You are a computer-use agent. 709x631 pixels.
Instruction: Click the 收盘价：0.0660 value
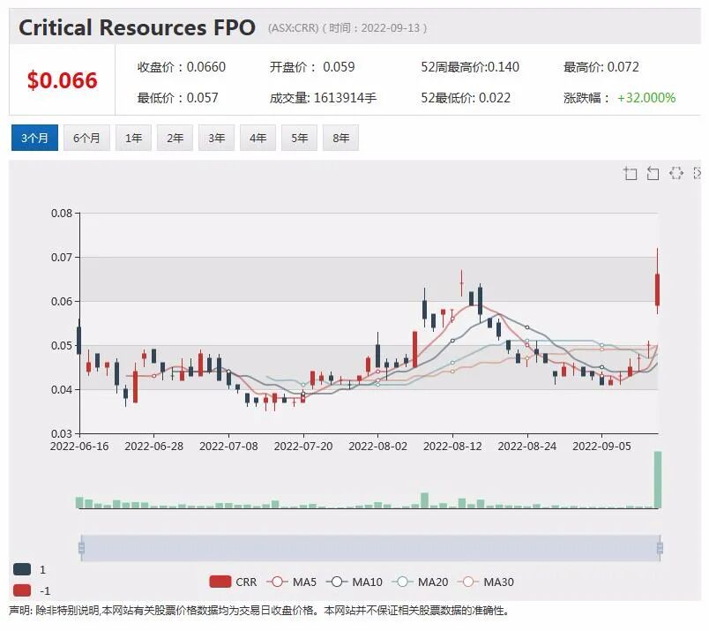coord(182,67)
